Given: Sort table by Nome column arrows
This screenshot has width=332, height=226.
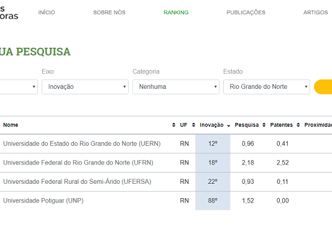Looking at the screenshot, I should (x=173, y=125).
